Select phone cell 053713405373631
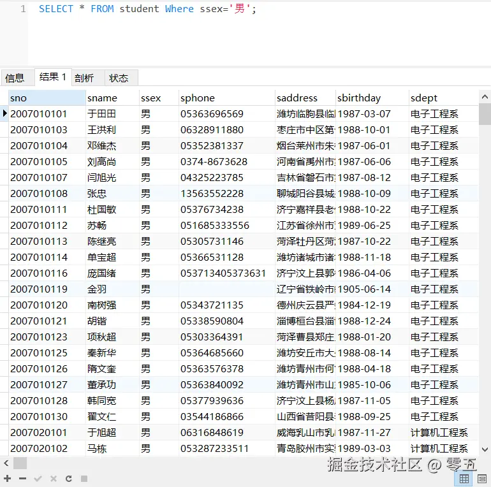The width and height of the screenshot is (491, 487). pos(227,273)
